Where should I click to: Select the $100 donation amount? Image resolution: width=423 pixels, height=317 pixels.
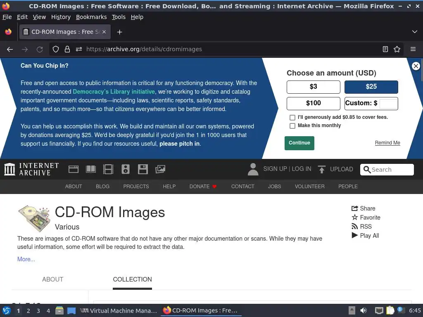(x=313, y=103)
